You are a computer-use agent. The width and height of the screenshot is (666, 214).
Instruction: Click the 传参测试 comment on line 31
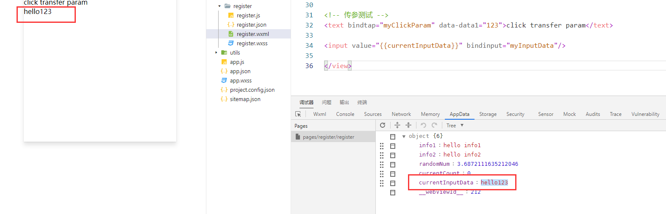click(x=356, y=15)
